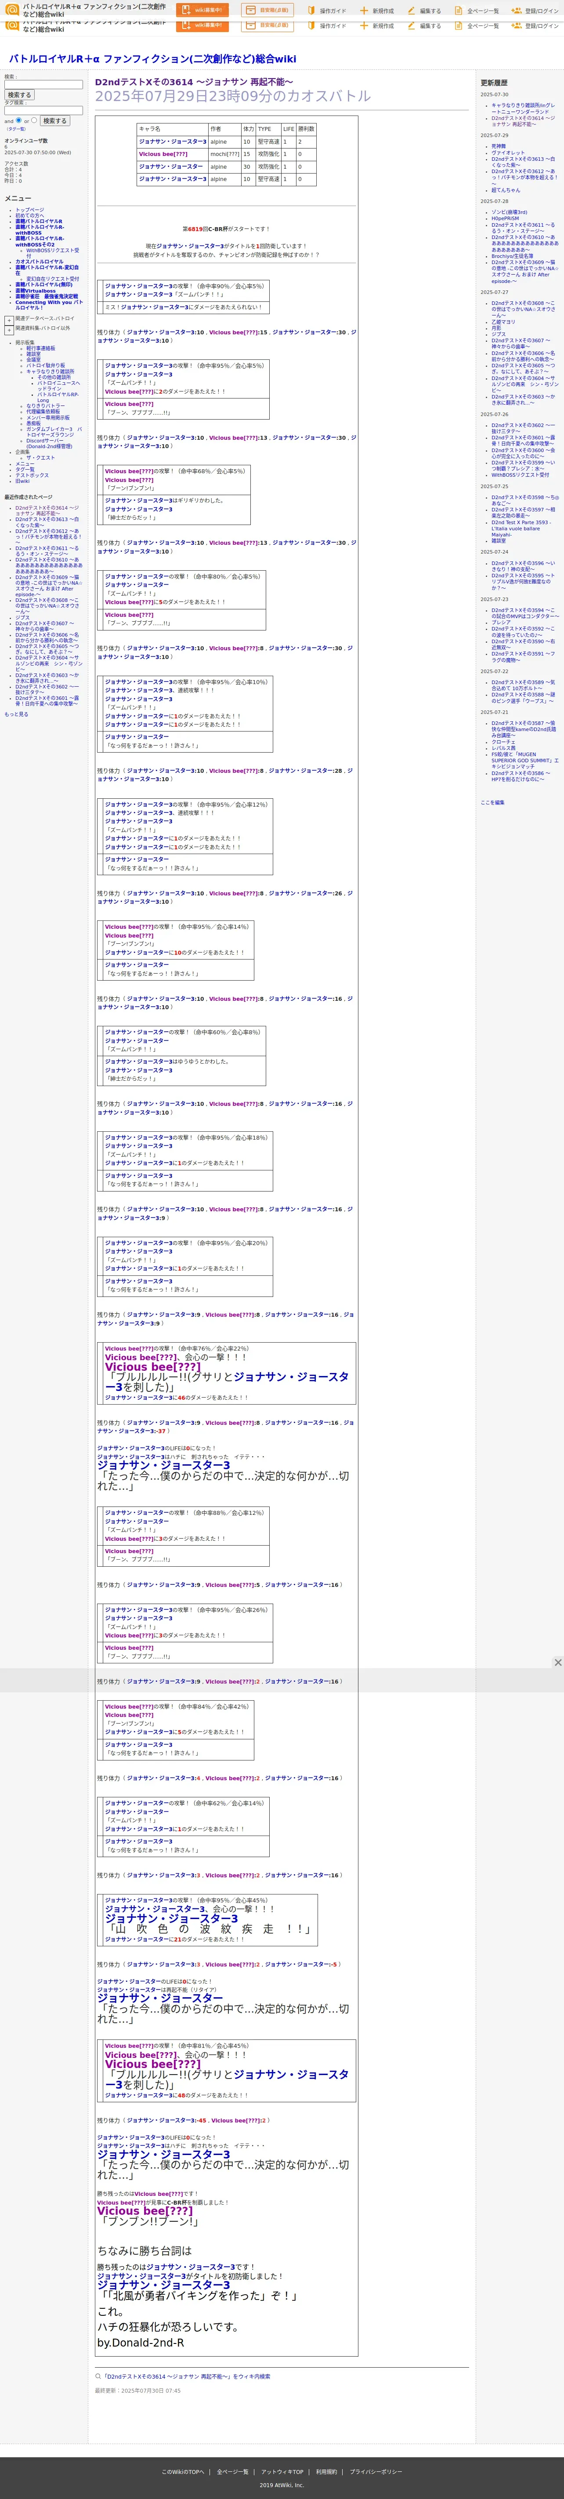Click ここを編集 in the right sidebar
This screenshot has height=2499, width=564.
(492, 802)
